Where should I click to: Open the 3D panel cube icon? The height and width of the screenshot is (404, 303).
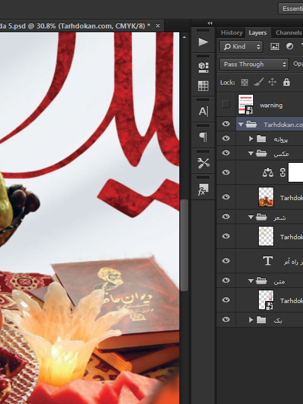coord(203,68)
